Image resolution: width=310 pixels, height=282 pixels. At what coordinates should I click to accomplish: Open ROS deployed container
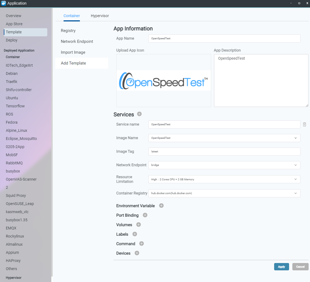[9, 114]
